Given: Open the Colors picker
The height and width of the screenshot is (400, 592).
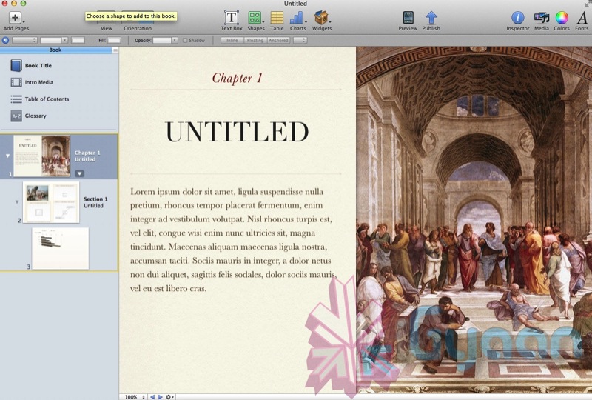Looking at the screenshot, I should pyautogui.click(x=562, y=18).
